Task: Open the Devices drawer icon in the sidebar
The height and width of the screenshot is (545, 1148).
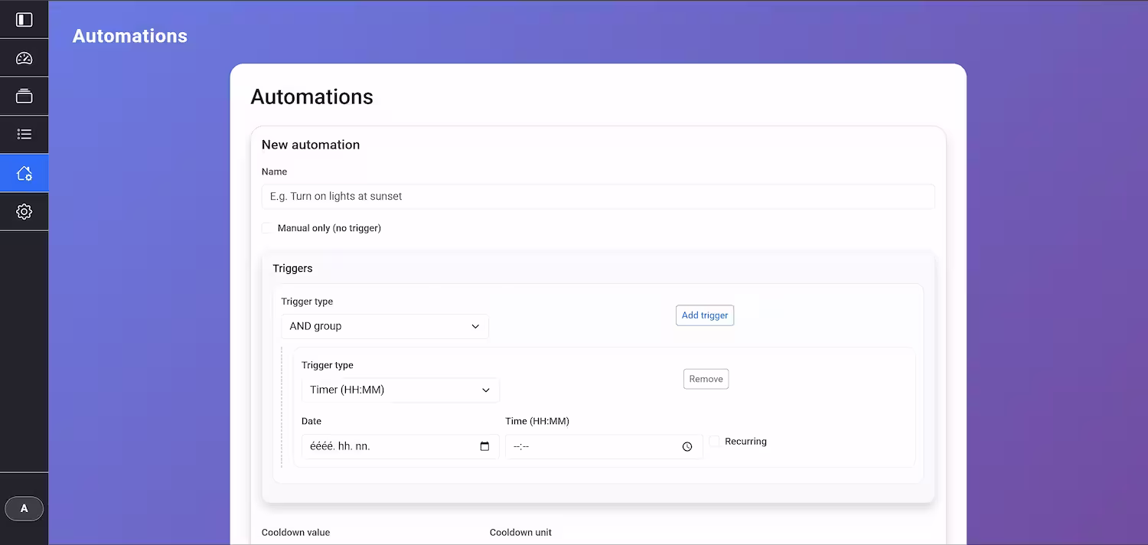Action: pyautogui.click(x=24, y=96)
